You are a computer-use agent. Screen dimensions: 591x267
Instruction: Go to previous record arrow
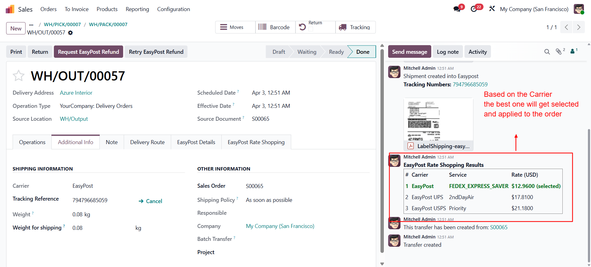point(566,27)
